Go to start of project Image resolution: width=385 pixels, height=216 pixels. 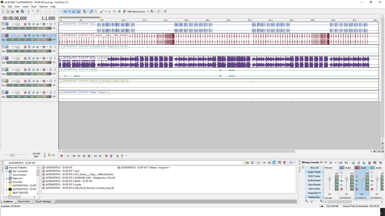95,156
